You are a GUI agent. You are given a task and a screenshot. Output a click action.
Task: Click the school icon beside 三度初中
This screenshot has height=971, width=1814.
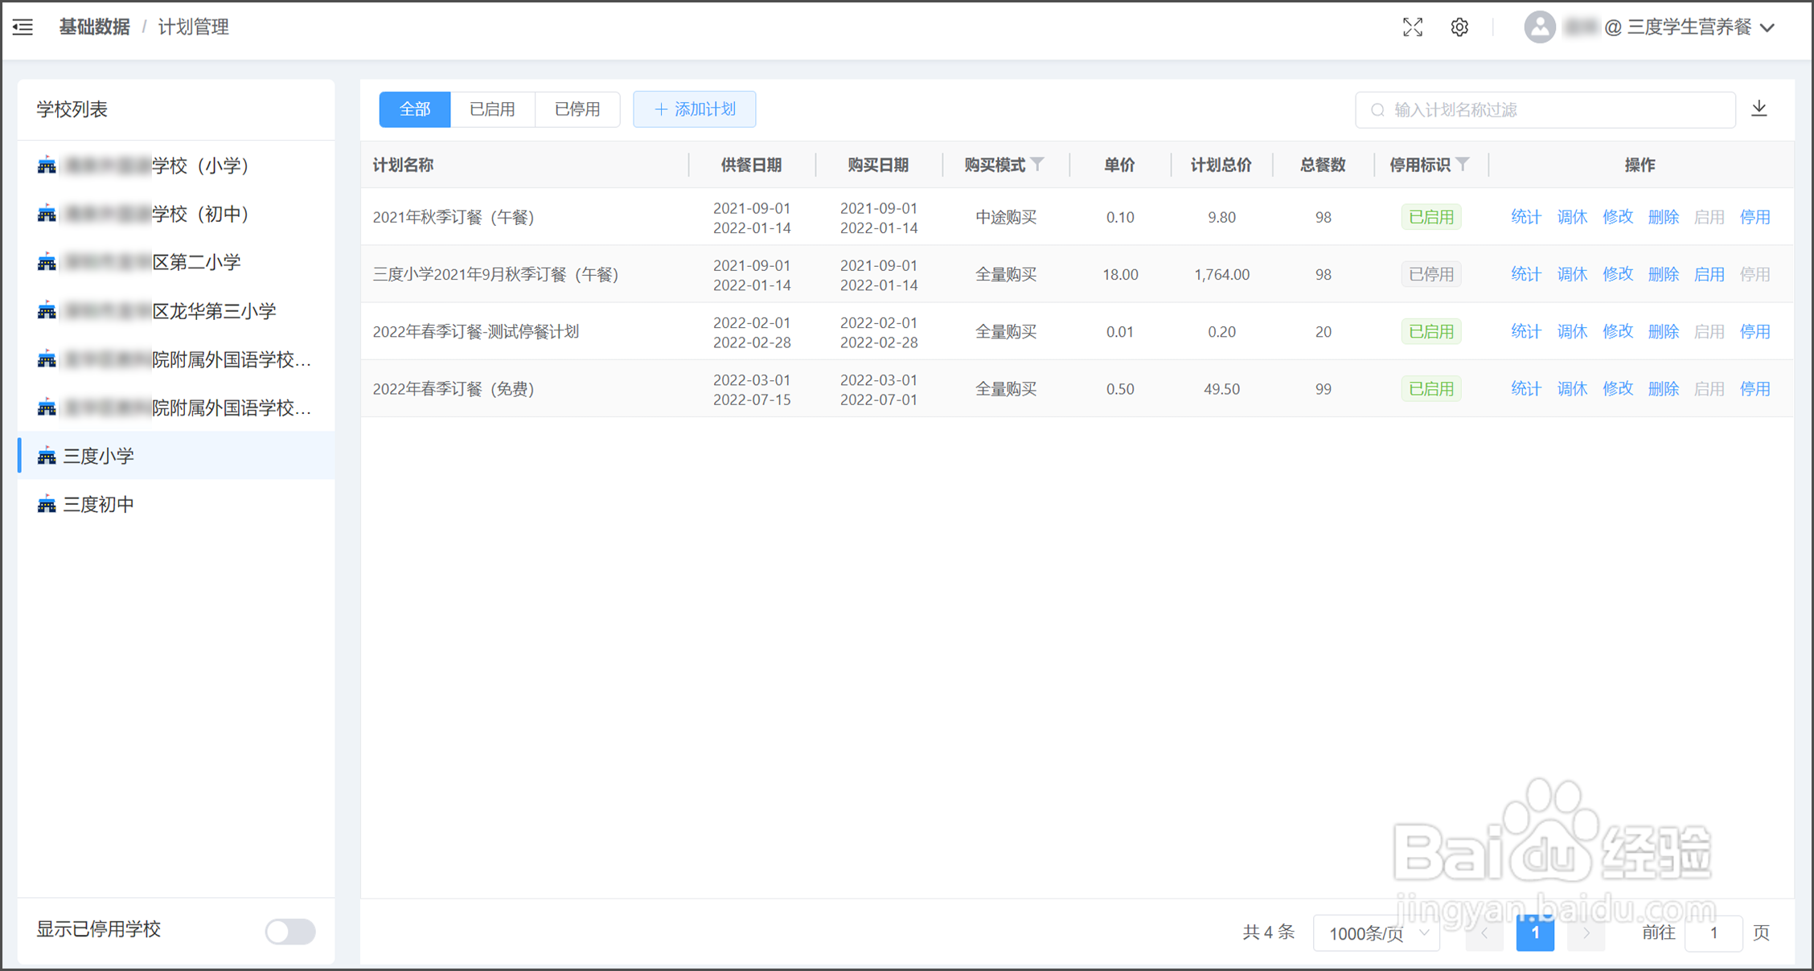[47, 504]
